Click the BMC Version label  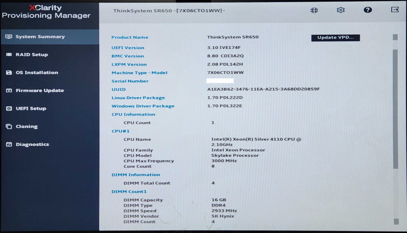(128, 56)
